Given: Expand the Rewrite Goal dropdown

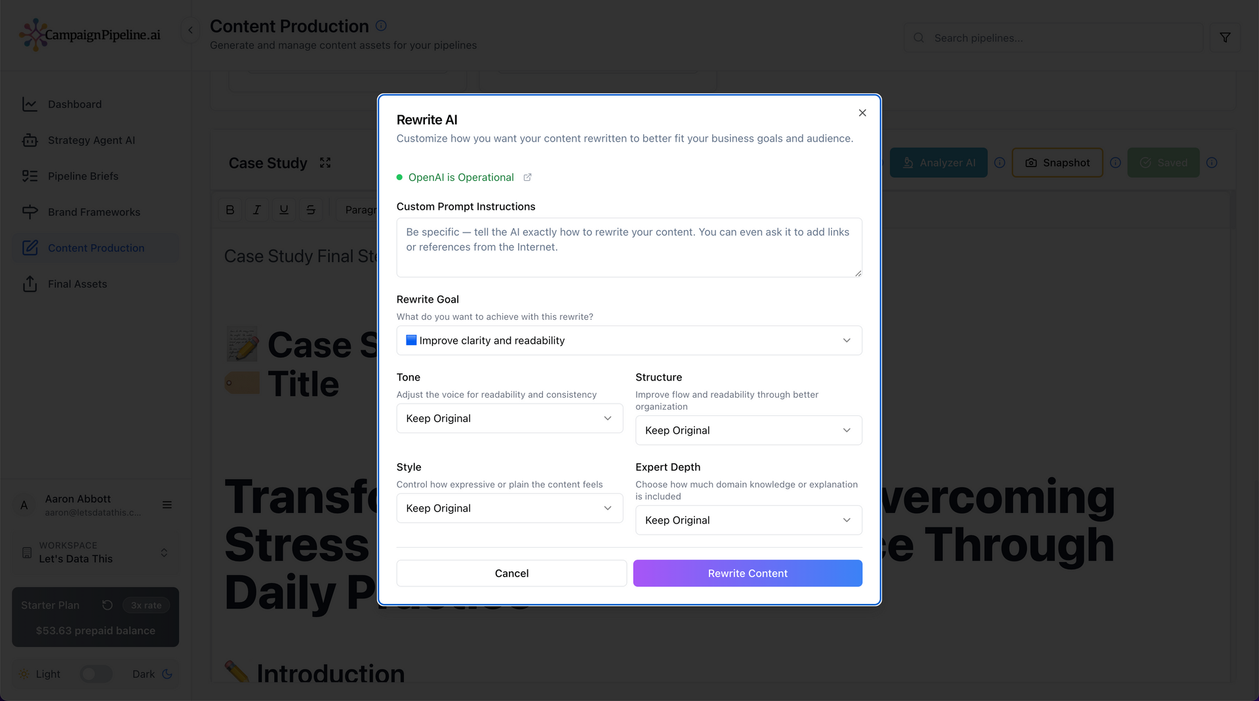Looking at the screenshot, I should (629, 341).
